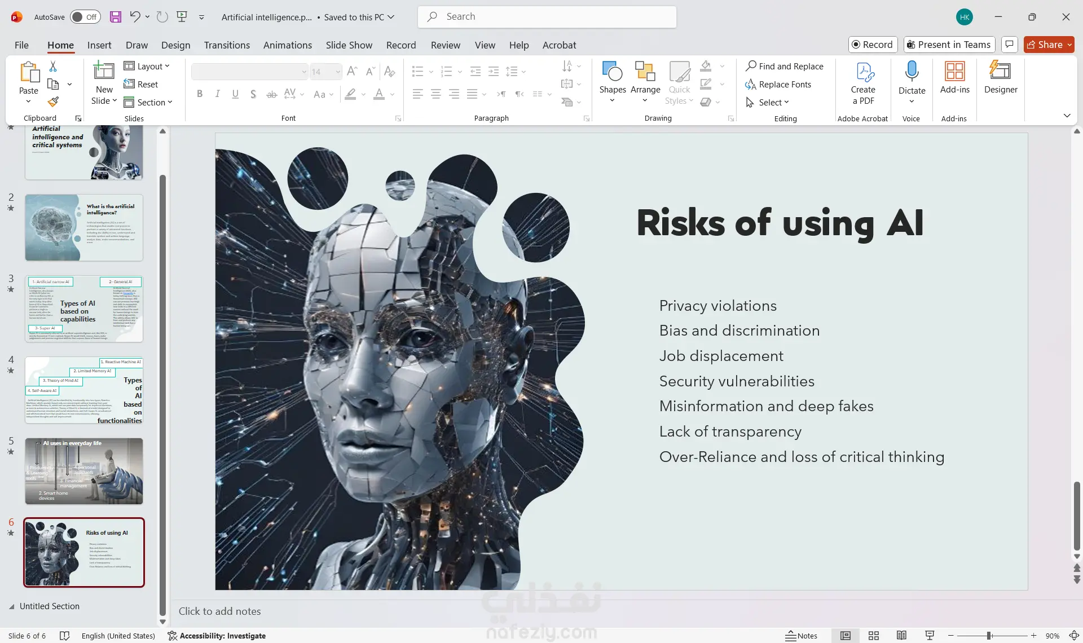Click the Save icon in title bar

point(116,17)
